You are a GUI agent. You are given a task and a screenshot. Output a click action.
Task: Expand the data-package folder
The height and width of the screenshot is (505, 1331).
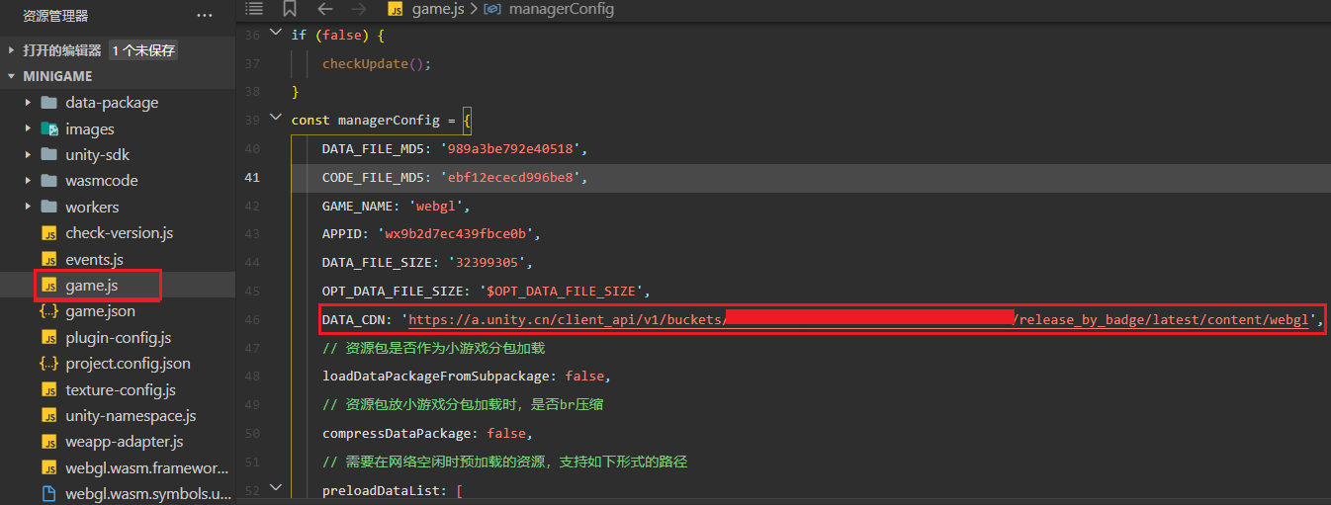click(112, 103)
